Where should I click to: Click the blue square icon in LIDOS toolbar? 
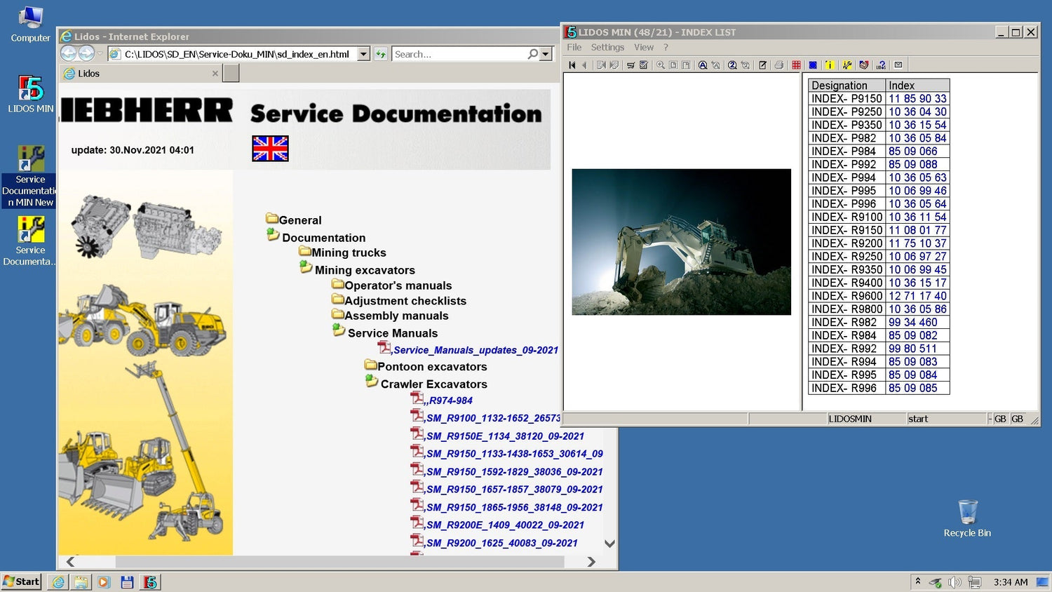(813, 65)
